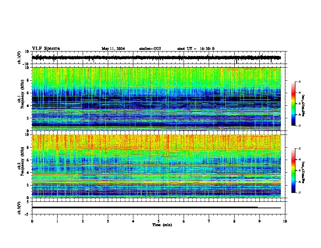Click the "ch.3(V)" axis label
This screenshot has width=321, height=248.
point(19,208)
